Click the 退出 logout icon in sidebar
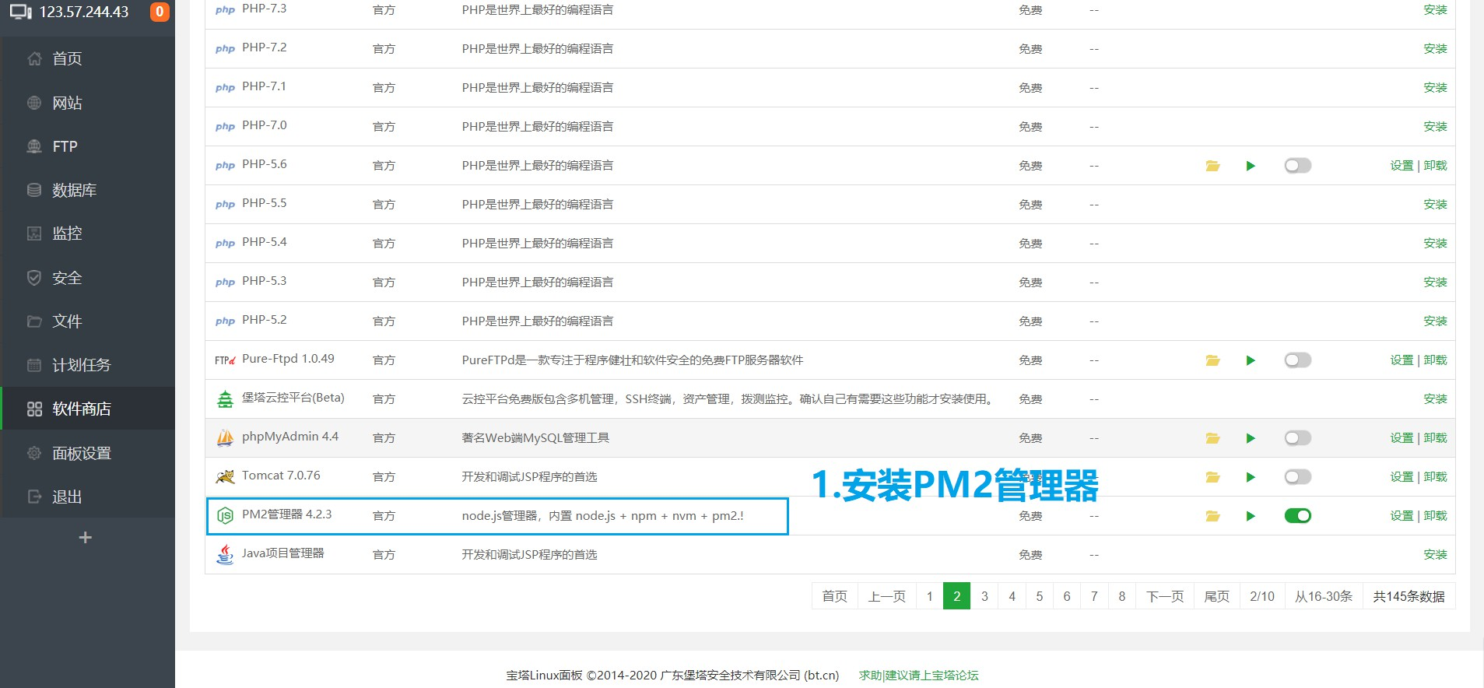The width and height of the screenshot is (1484, 688). [34, 497]
